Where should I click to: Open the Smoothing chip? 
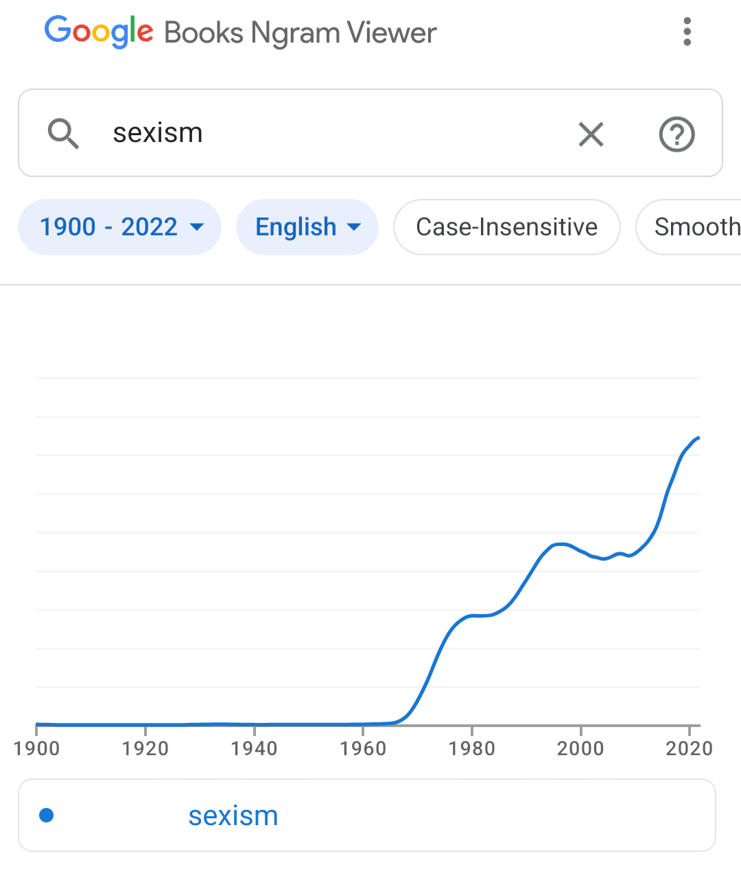(689, 227)
